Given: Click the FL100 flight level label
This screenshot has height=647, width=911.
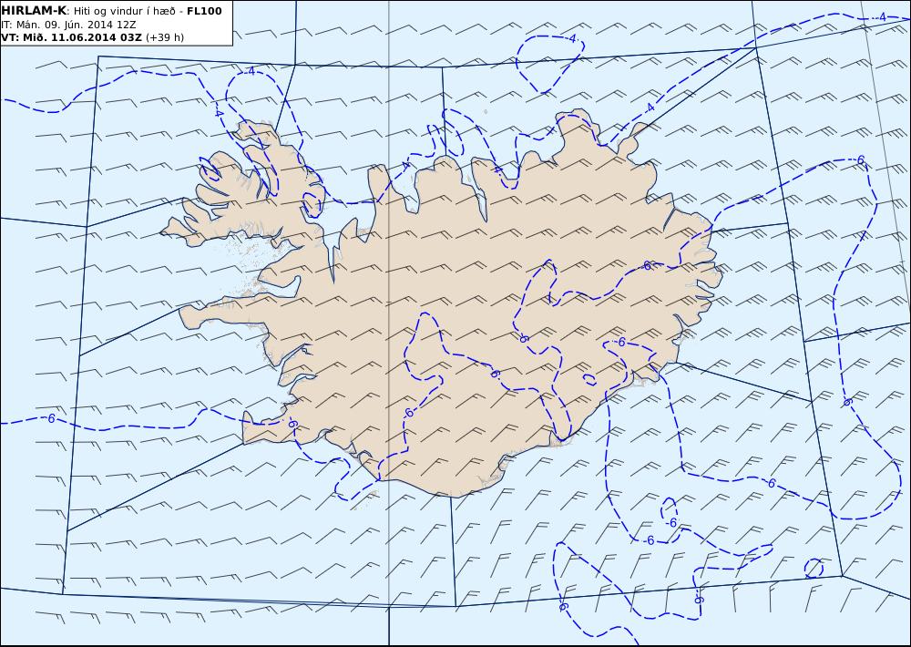Looking at the screenshot, I should [x=204, y=11].
